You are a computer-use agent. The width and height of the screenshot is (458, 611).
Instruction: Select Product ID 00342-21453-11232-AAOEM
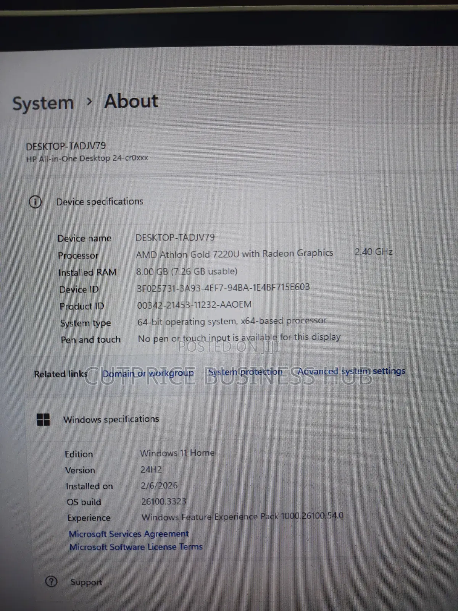tap(194, 305)
